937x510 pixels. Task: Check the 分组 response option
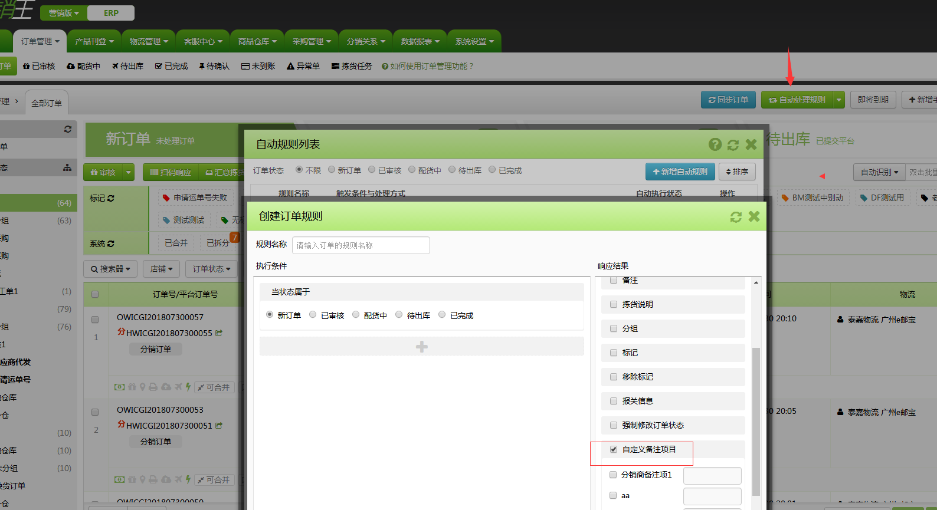click(x=614, y=328)
